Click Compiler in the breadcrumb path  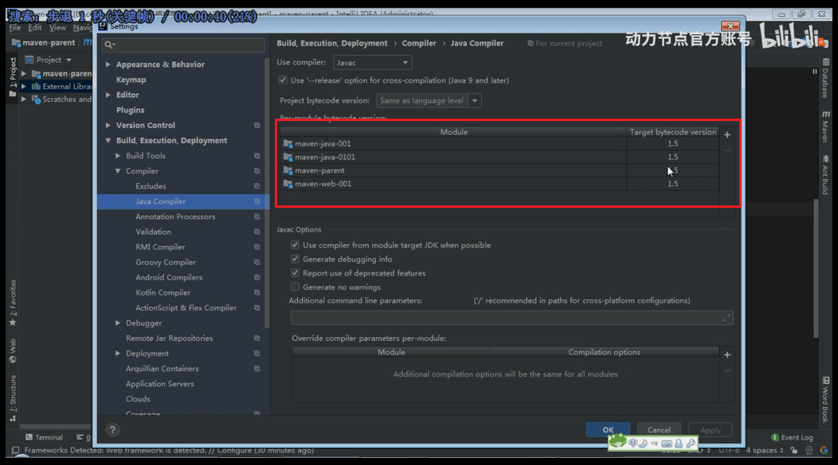pos(419,43)
